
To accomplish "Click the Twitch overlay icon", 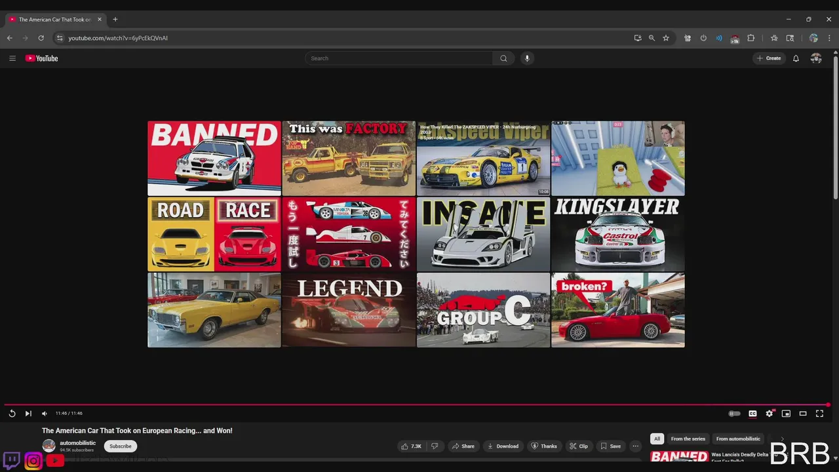I will (12, 460).
